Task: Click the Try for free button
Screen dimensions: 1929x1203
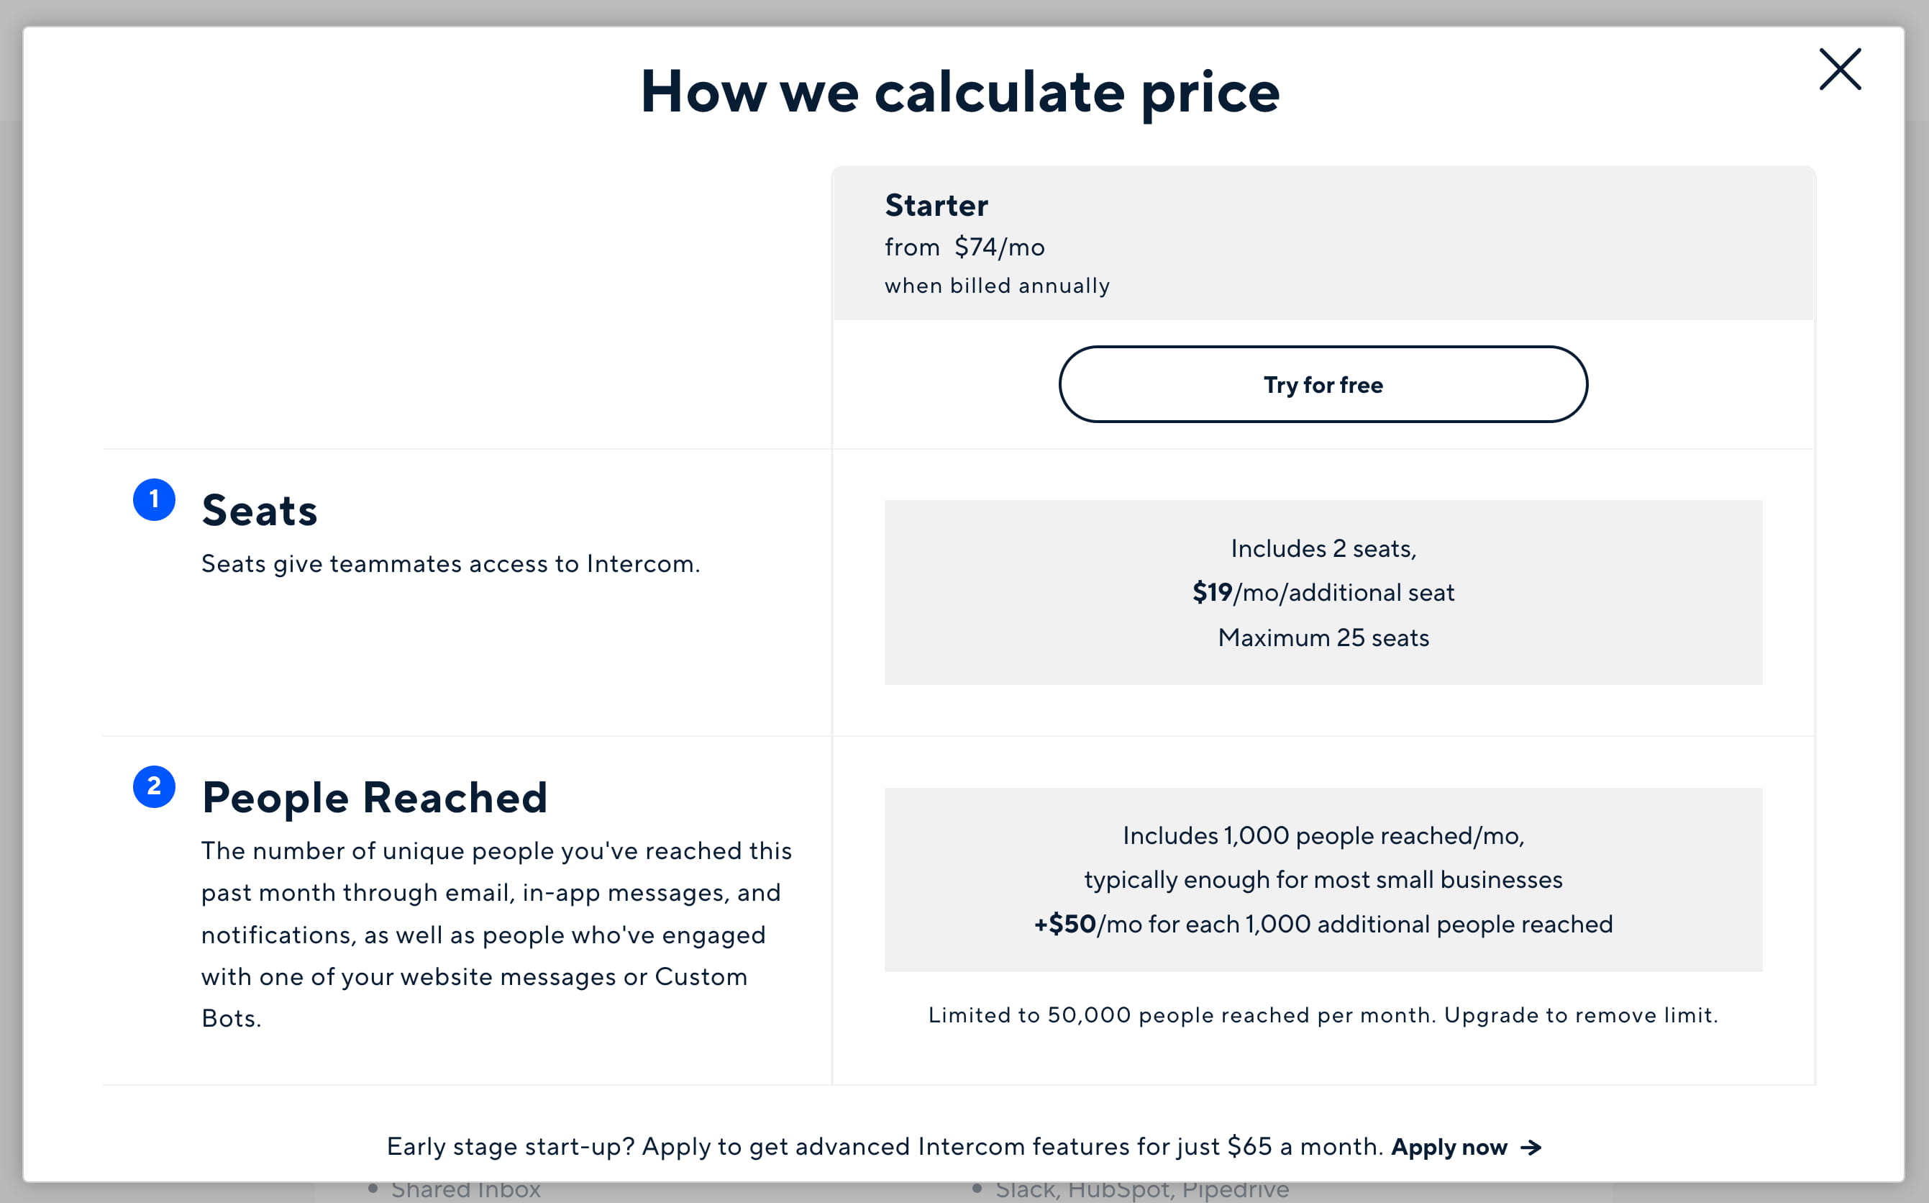Action: pyautogui.click(x=1322, y=384)
